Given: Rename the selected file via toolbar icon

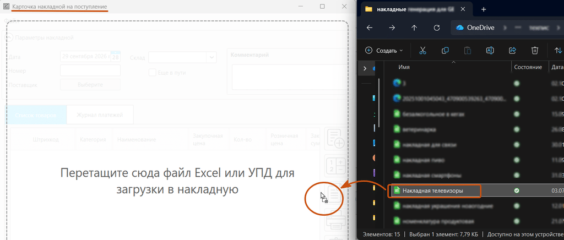Looking at the screenshot, I should click(490, 50).
